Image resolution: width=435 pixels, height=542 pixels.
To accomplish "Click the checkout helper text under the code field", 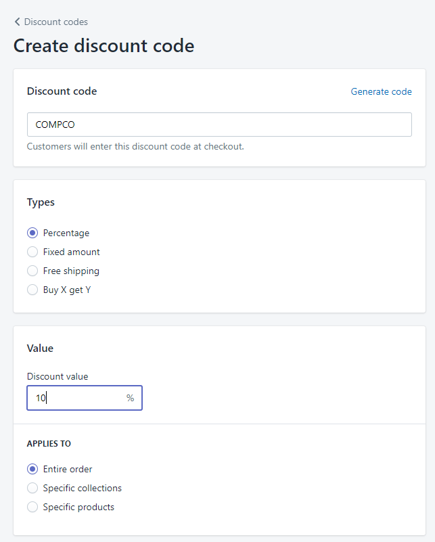I will (x=135, y=146).
